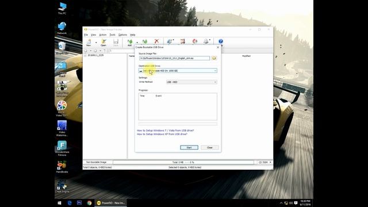Open the dropdown arrow next to New
Screen dimensions: 368x207
tap(96, 43)
